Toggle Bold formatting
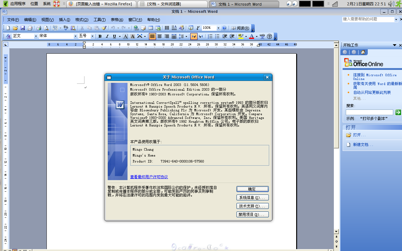Viewport: 402px width, 251px height. [100, 36]
